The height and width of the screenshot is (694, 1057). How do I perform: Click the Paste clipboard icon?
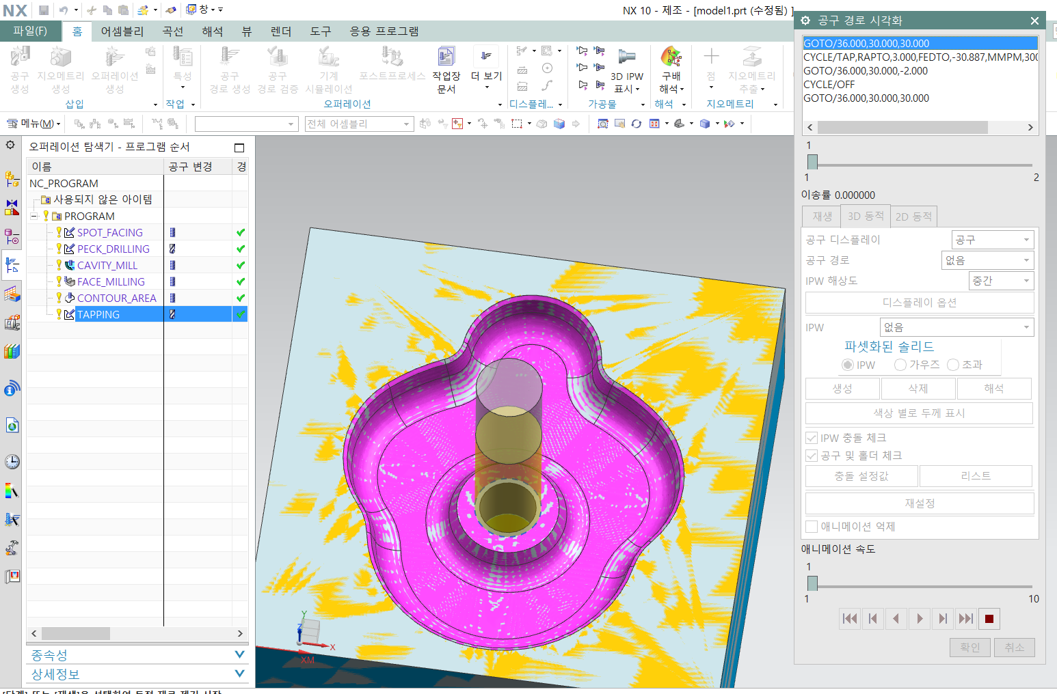123,10
